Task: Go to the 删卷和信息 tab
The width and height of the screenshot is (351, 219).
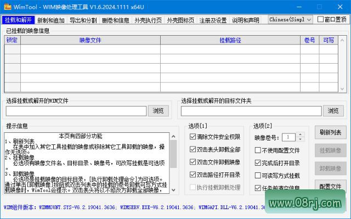Action: click(x=116, y=20)
